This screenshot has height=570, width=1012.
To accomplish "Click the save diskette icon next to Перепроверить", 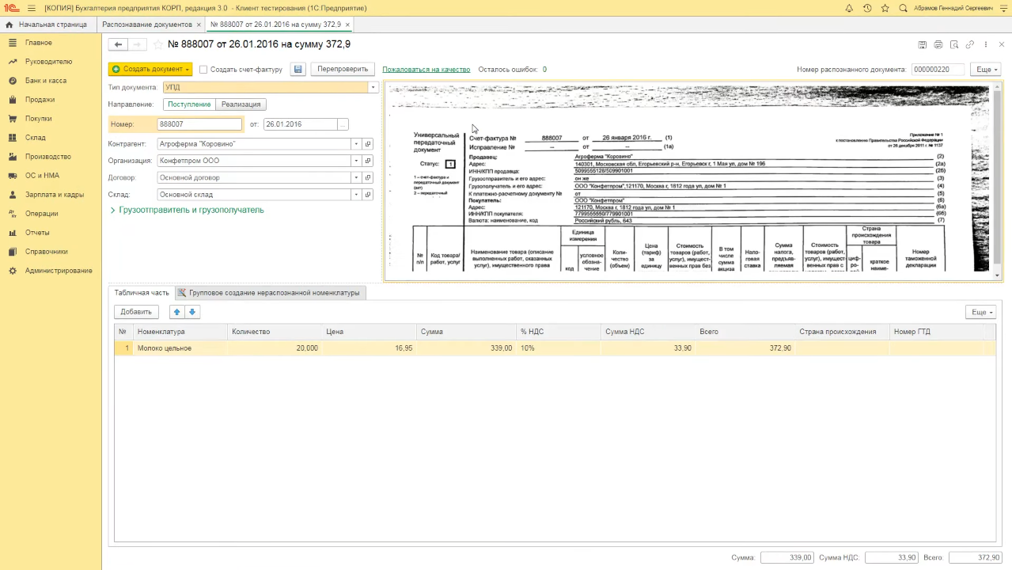I will 298,69.
